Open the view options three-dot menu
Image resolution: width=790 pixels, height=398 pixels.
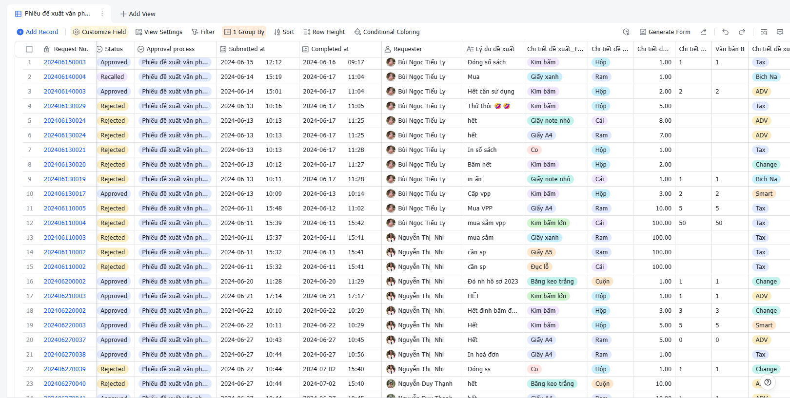pos(102,14)
